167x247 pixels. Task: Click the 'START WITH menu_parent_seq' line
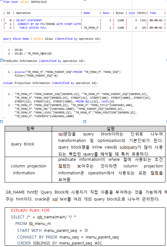(53, 231)
